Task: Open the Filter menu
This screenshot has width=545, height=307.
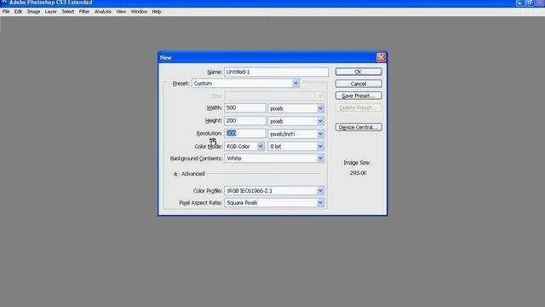Action: click(x=84, y=11)
